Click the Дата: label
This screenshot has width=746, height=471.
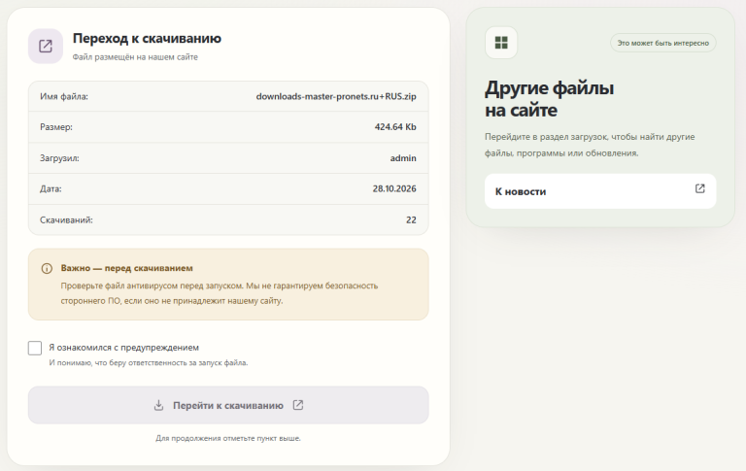(x=51, y=188)
